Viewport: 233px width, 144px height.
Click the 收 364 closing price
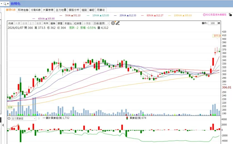61,28
